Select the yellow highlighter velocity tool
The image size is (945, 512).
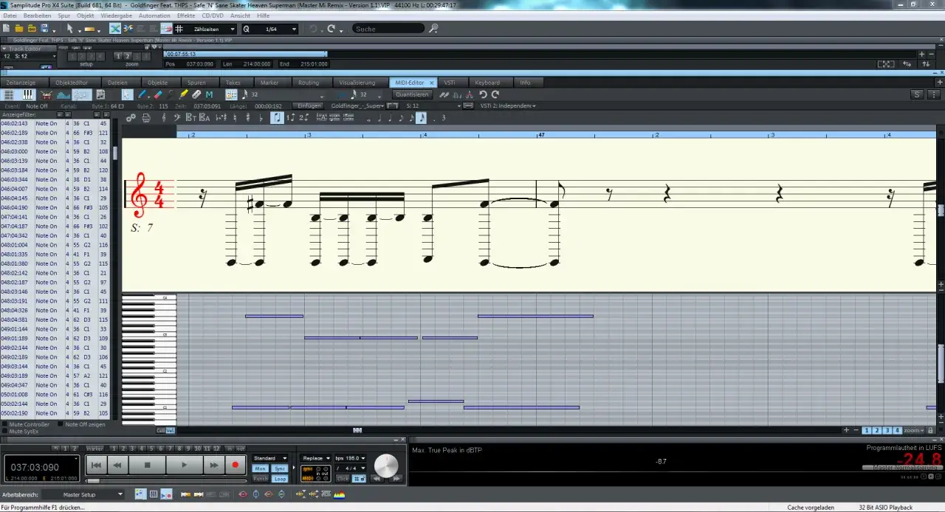coord(184,94)
